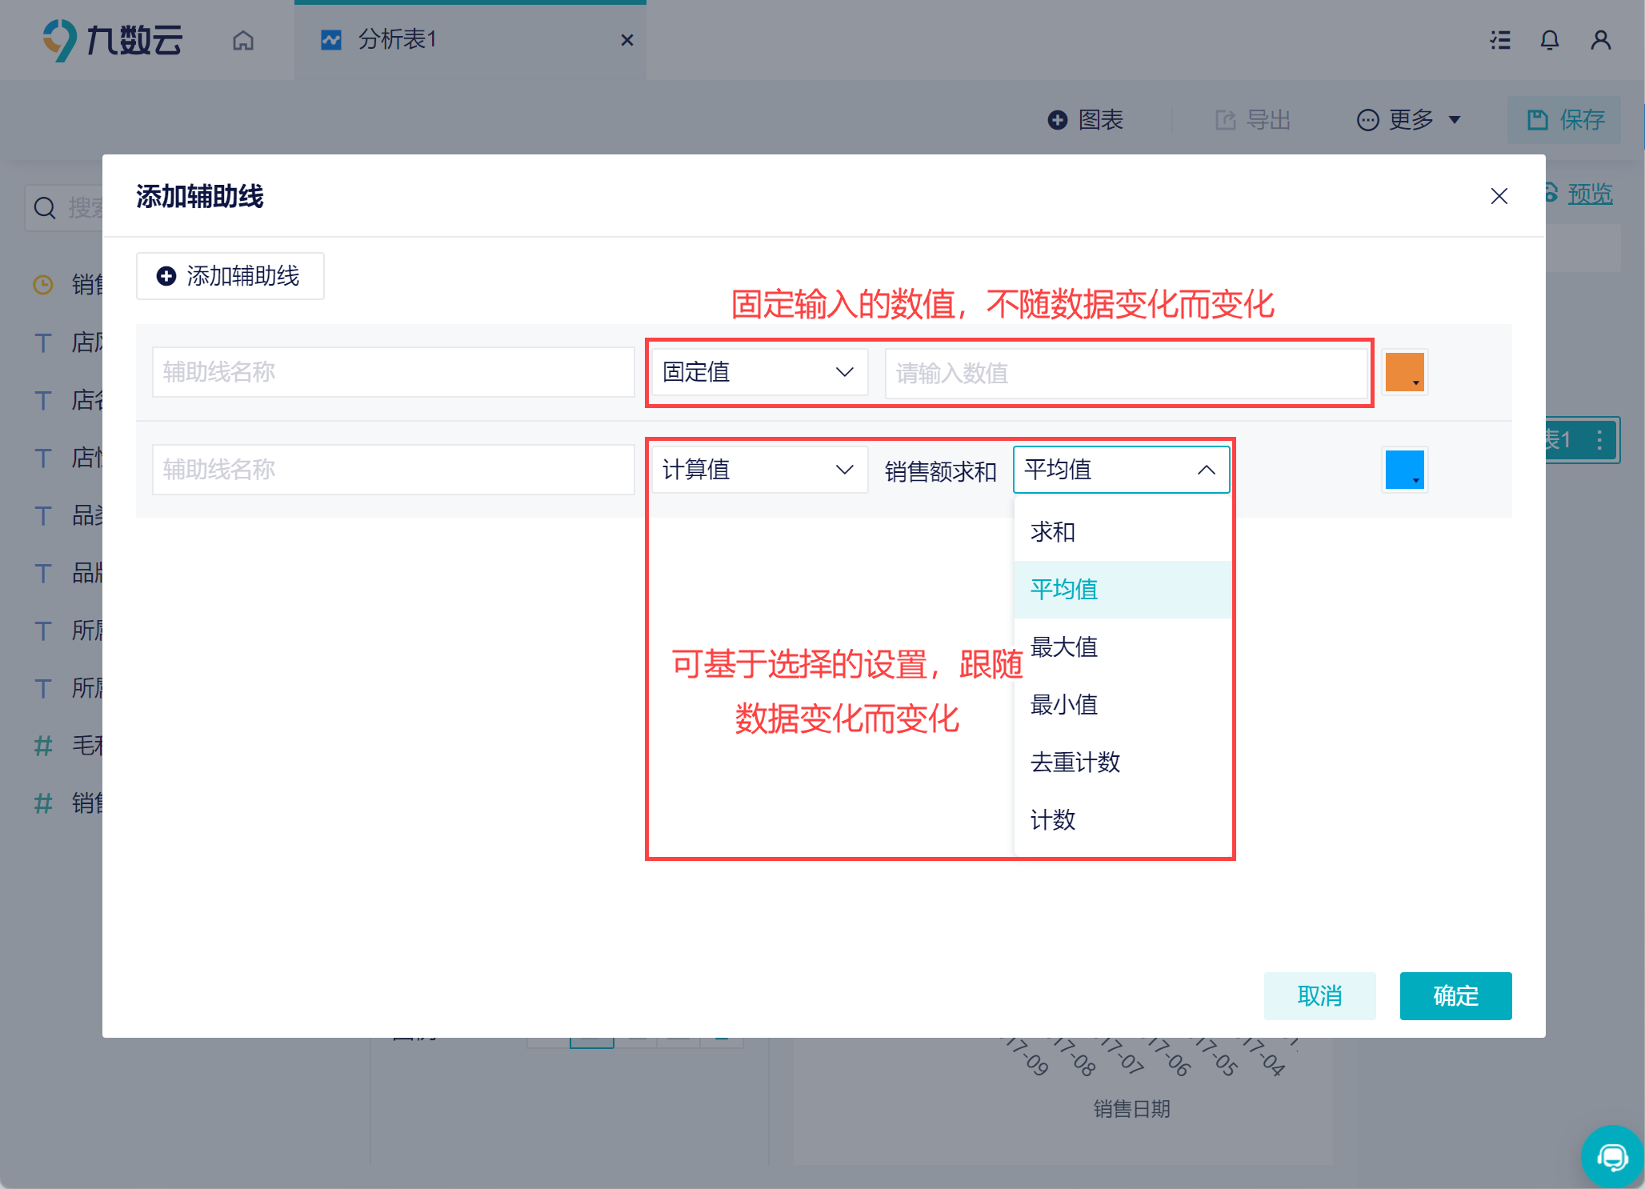Open the user account icon
The height and width of the screenshot is (1189, 1645).
1600,40
